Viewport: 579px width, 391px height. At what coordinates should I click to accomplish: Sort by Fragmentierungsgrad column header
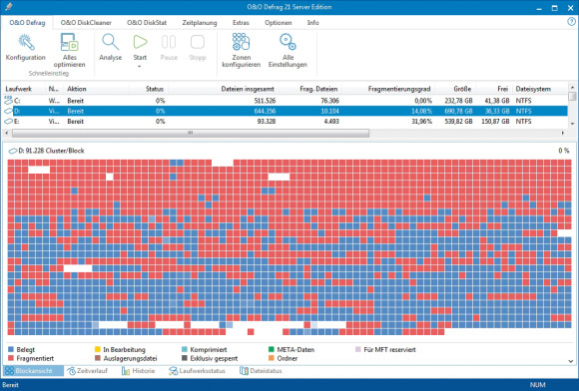click(x=399, y=89)
